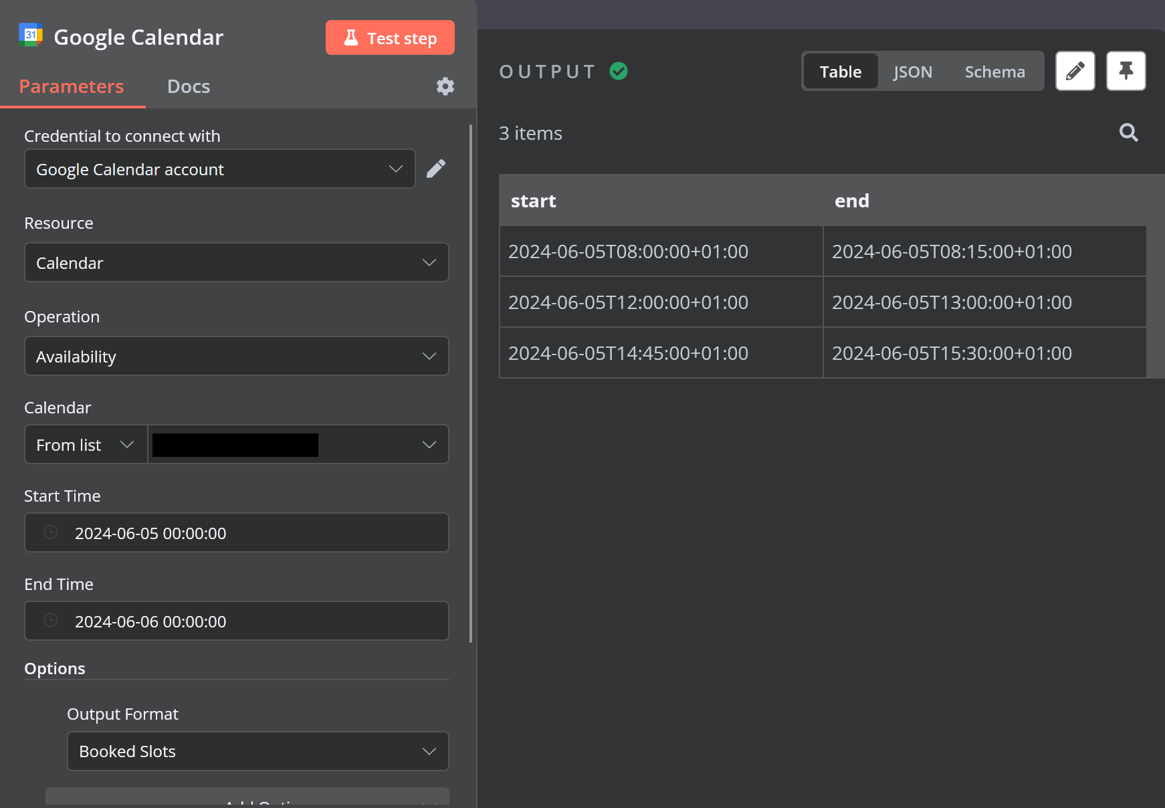Image resolution: width=1165 pixels, height=808 pixels.
Task: Run the Test step button
Action: 390,37
